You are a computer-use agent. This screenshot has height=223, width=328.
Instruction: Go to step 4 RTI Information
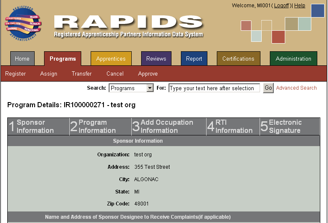(233, 126)
